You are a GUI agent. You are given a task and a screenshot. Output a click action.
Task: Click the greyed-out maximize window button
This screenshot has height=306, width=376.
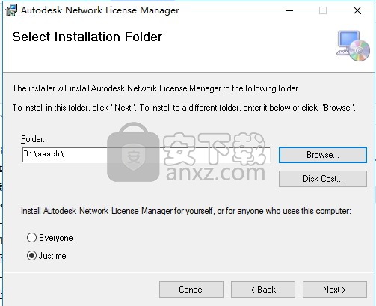pos(323,10)
